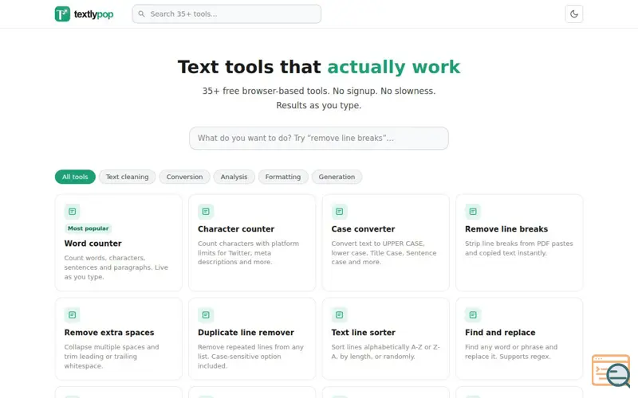The width and height of the screenshot is (638, 398).
Task: Click 'Remove repeated lines from any list' text
Action: click(250, 356)
